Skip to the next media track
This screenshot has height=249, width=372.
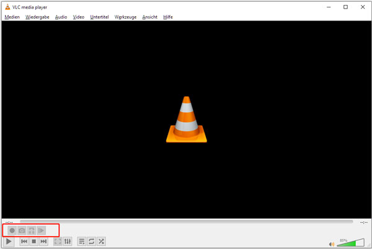tap(43, 242)
